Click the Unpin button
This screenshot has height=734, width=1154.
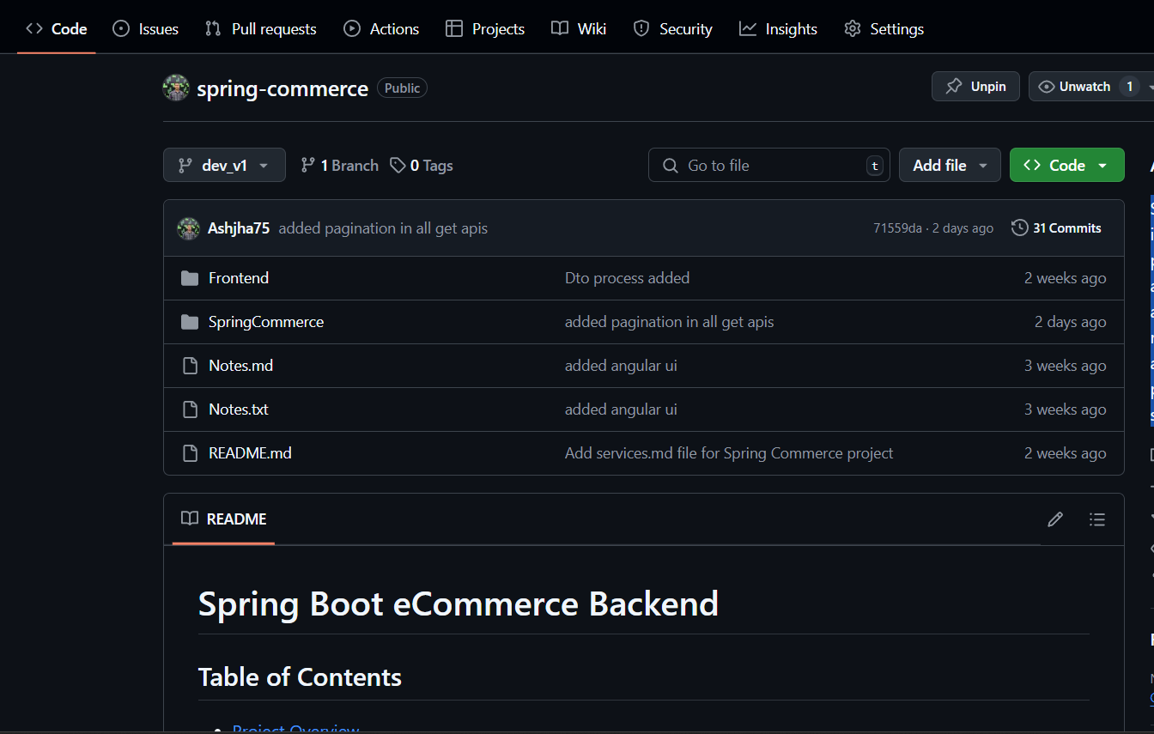(975, 87)
